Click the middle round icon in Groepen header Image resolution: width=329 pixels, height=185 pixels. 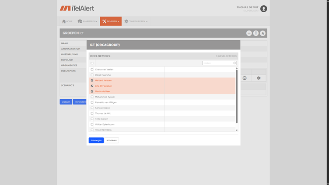pyautogui.click(x=256, y=33)
